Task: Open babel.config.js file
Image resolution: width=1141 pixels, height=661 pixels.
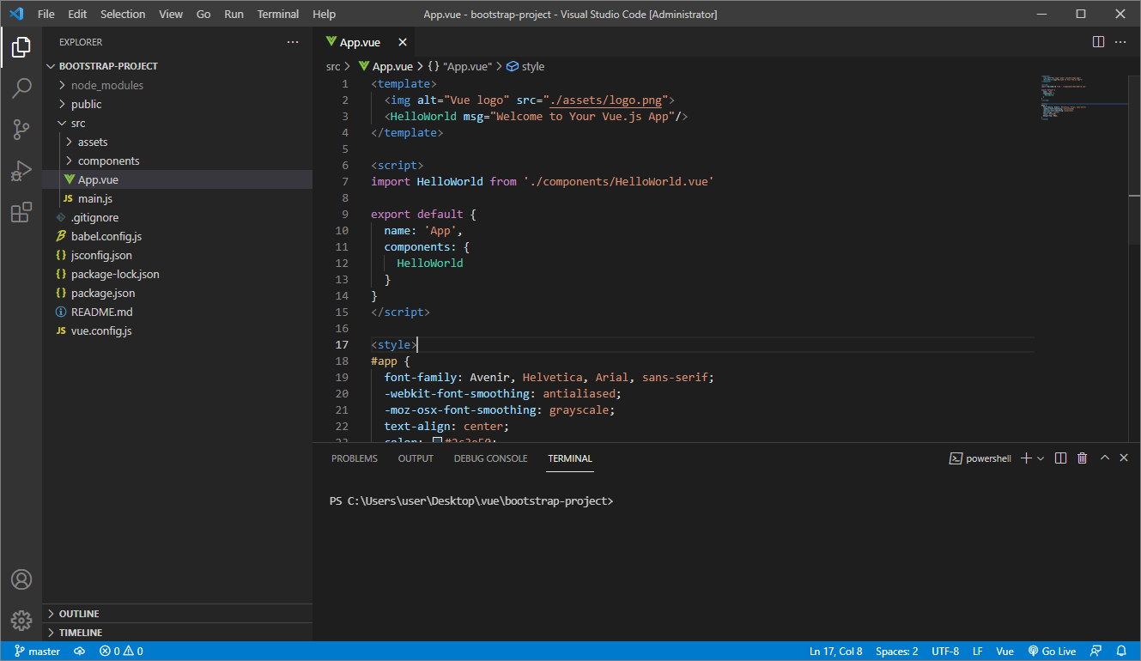Action: [177, 236]
